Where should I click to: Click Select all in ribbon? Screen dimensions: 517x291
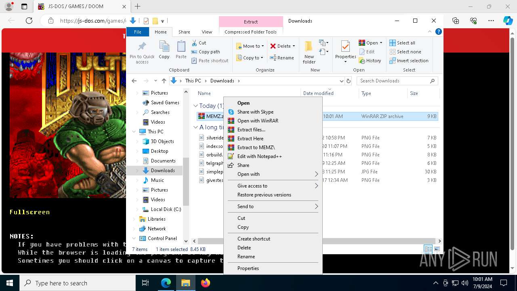click(x=402, y=43)
